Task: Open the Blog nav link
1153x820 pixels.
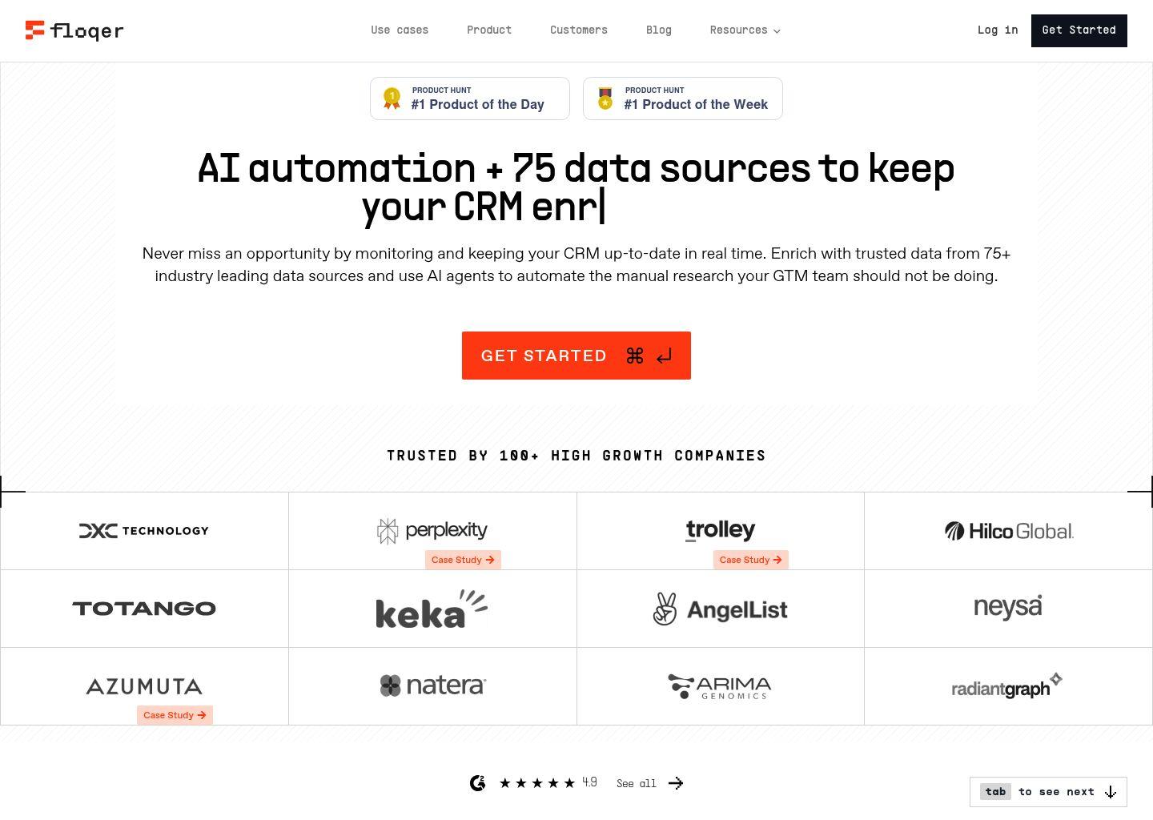Action: pos(658,30)
